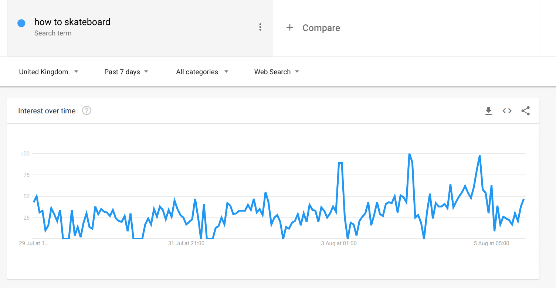Screen dimensions: 556x288
Task: Click the highest peak at 100 on chart
Action: (409, 154)
